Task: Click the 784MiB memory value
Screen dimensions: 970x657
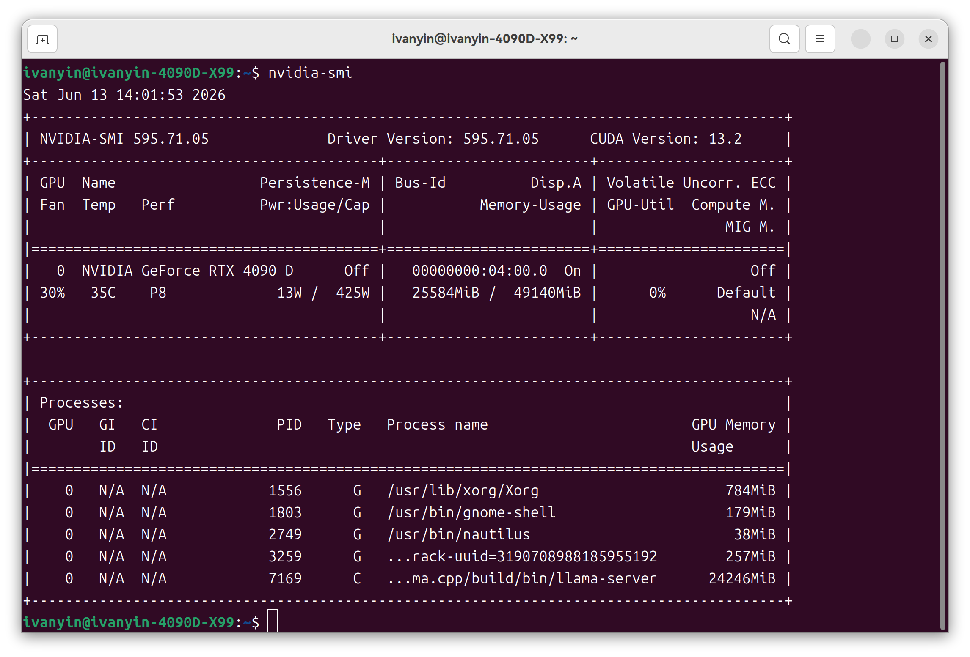Action: pos(750,490)
